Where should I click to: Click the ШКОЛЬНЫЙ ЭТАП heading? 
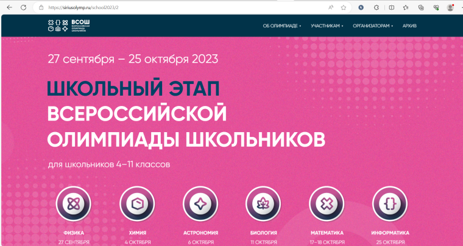133,88
